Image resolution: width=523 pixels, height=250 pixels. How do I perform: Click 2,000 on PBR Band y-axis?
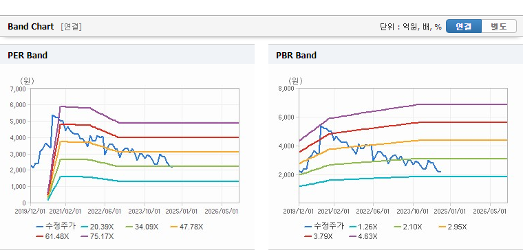tap(287, 174)
